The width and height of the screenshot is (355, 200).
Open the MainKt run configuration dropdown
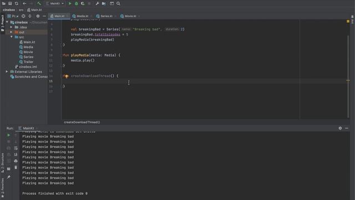pyautogui.click(x=55, y=3)
